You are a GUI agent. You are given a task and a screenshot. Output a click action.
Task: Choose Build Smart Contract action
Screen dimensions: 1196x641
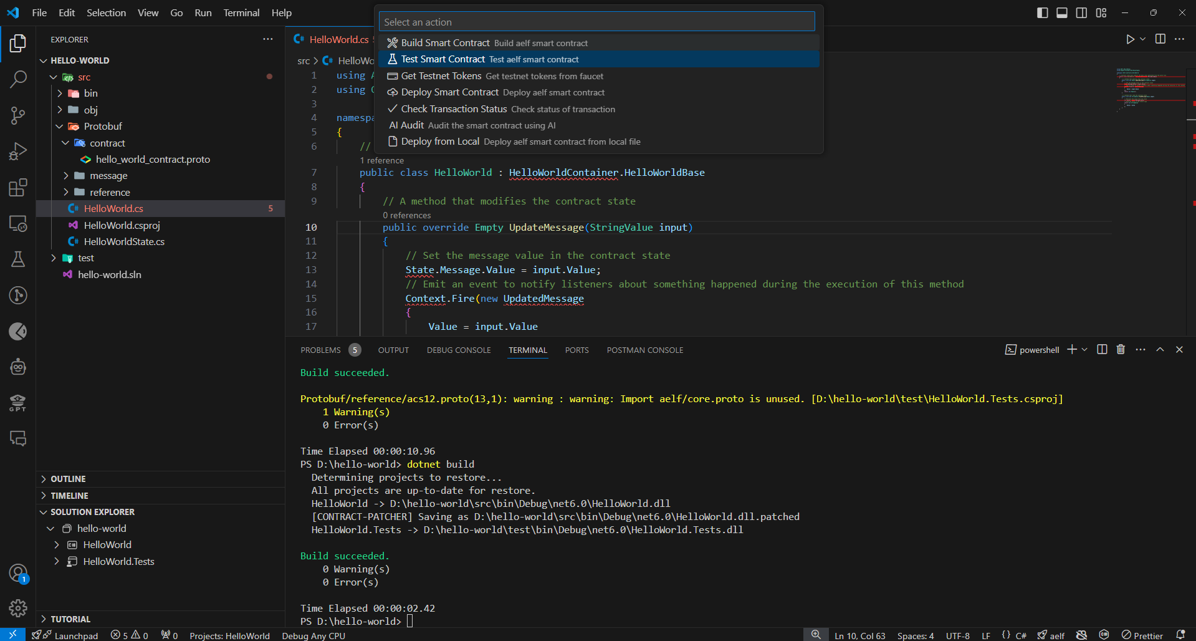click(x=599, y=43)
